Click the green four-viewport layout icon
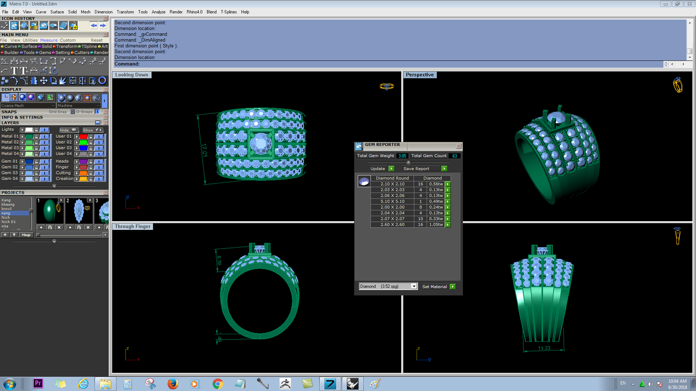 (50, 98)
